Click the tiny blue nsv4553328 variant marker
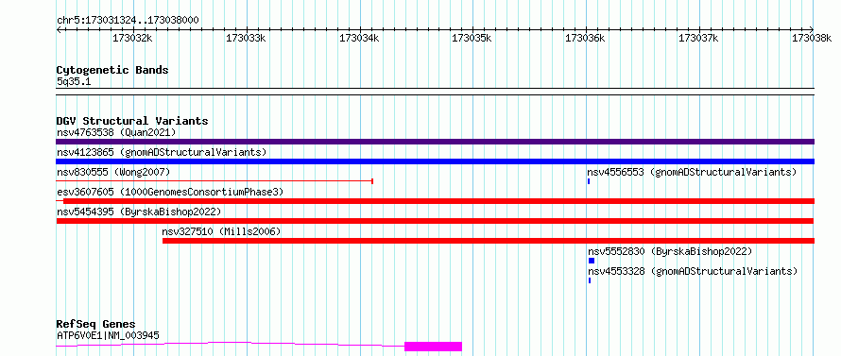841x356 pixels. tap(590, 280)
